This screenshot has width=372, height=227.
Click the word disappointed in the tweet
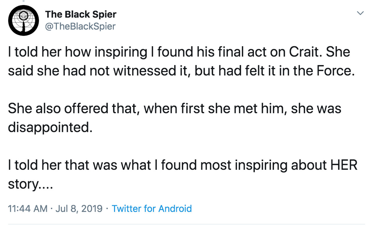[48, 128]
